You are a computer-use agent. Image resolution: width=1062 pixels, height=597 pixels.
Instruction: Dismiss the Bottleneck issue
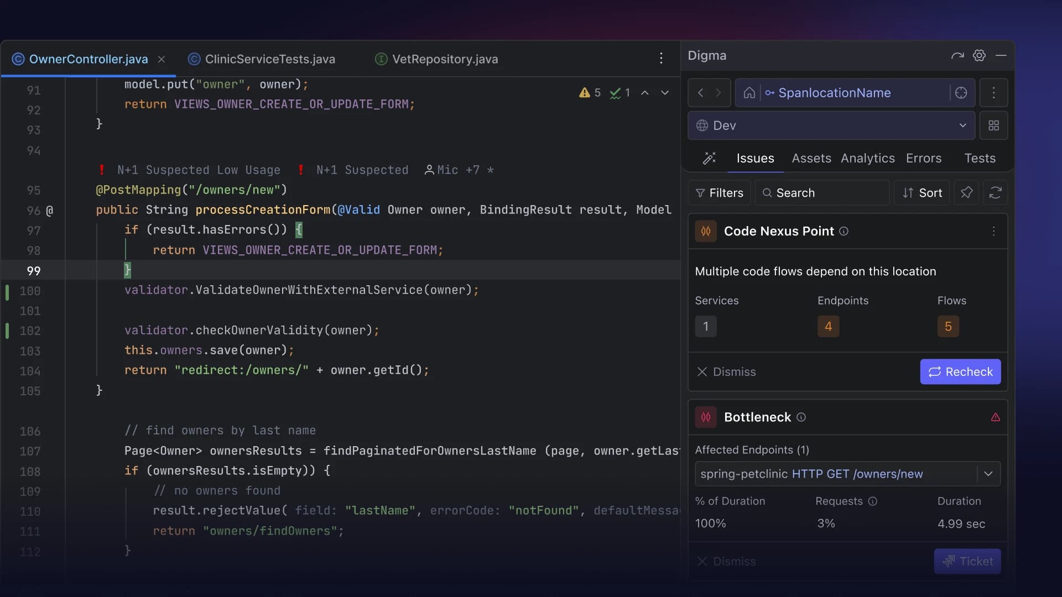click(726, 562)
